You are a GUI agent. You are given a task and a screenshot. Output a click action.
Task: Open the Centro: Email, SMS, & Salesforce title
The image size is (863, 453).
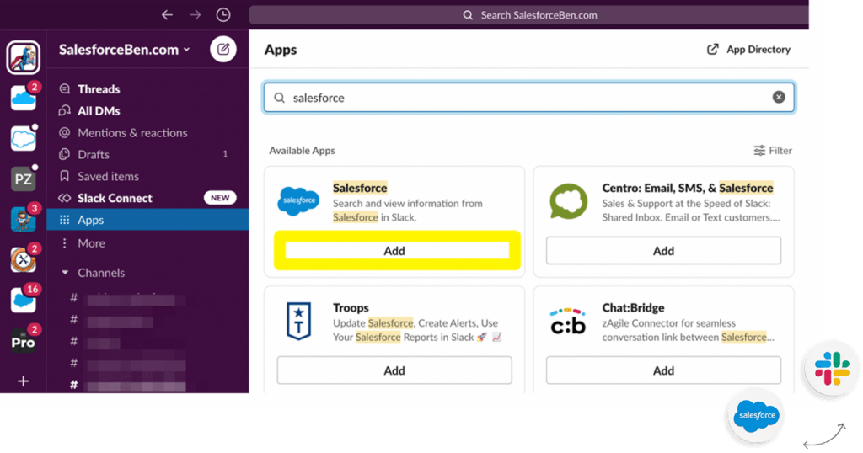688,188
